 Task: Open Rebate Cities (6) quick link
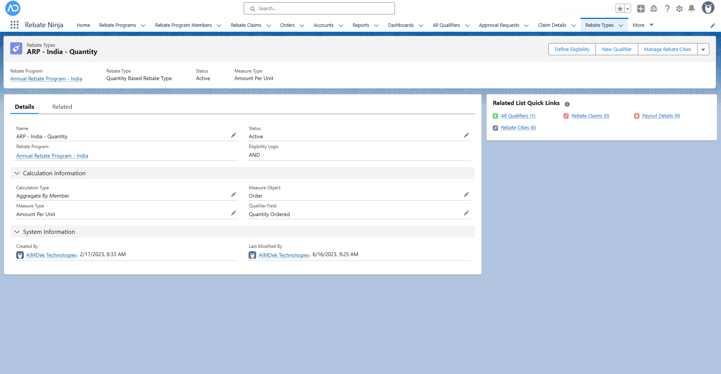(x=518, y=128)
